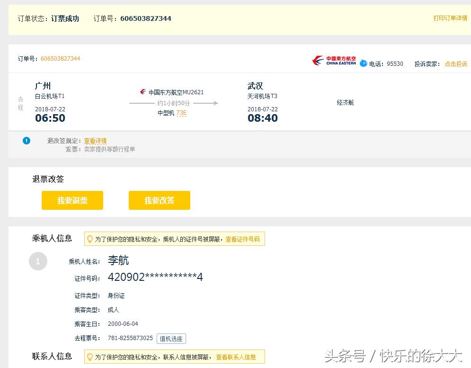Viewport: 471px width, 368px height.
Task: Click the blue info icon next to refund rules
Action: [27, 141]
